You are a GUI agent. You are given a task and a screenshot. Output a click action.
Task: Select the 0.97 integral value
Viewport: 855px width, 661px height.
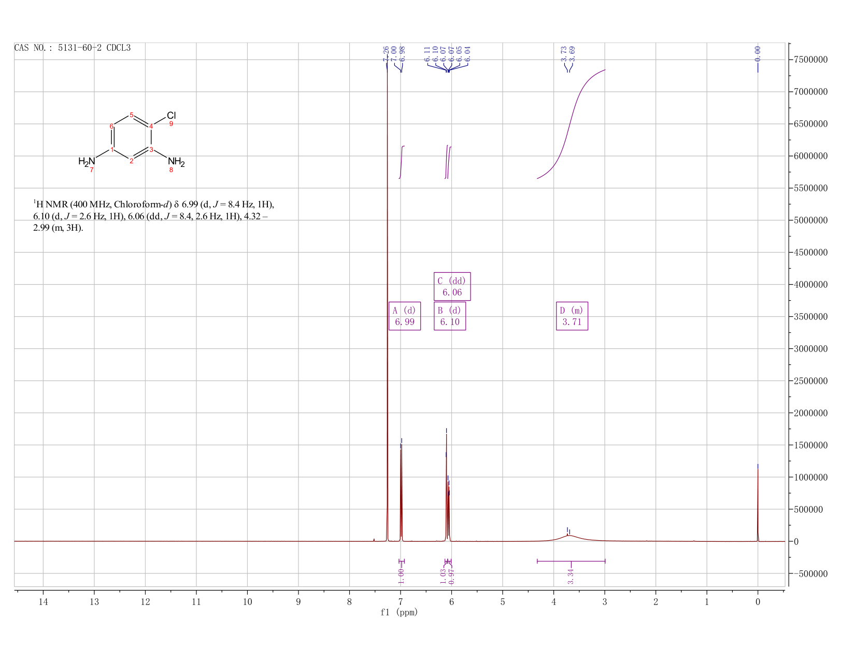click(x=451, y=576)
